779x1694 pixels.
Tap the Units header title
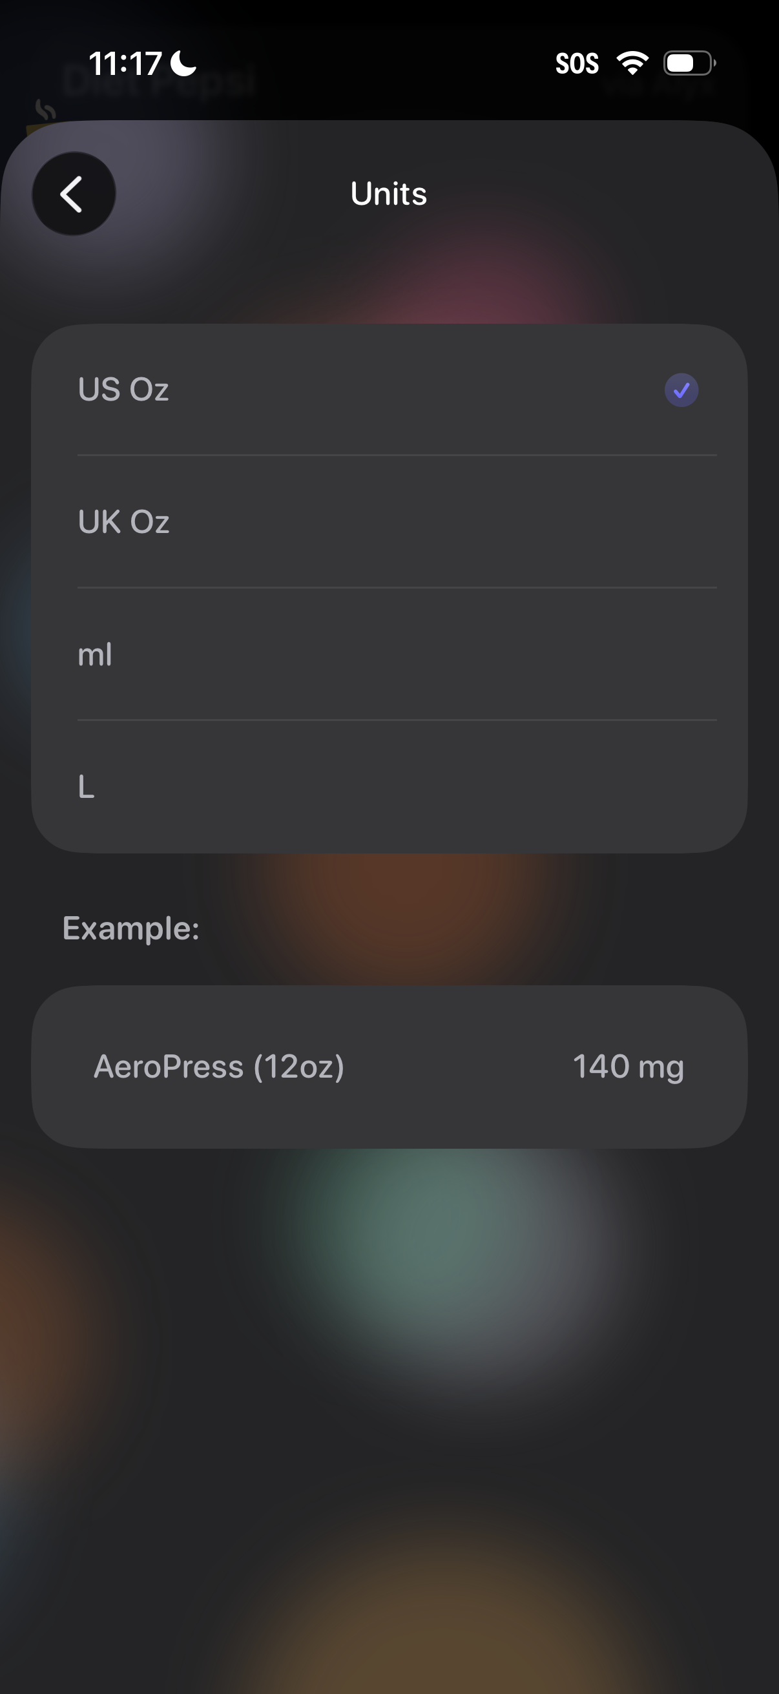388,194
